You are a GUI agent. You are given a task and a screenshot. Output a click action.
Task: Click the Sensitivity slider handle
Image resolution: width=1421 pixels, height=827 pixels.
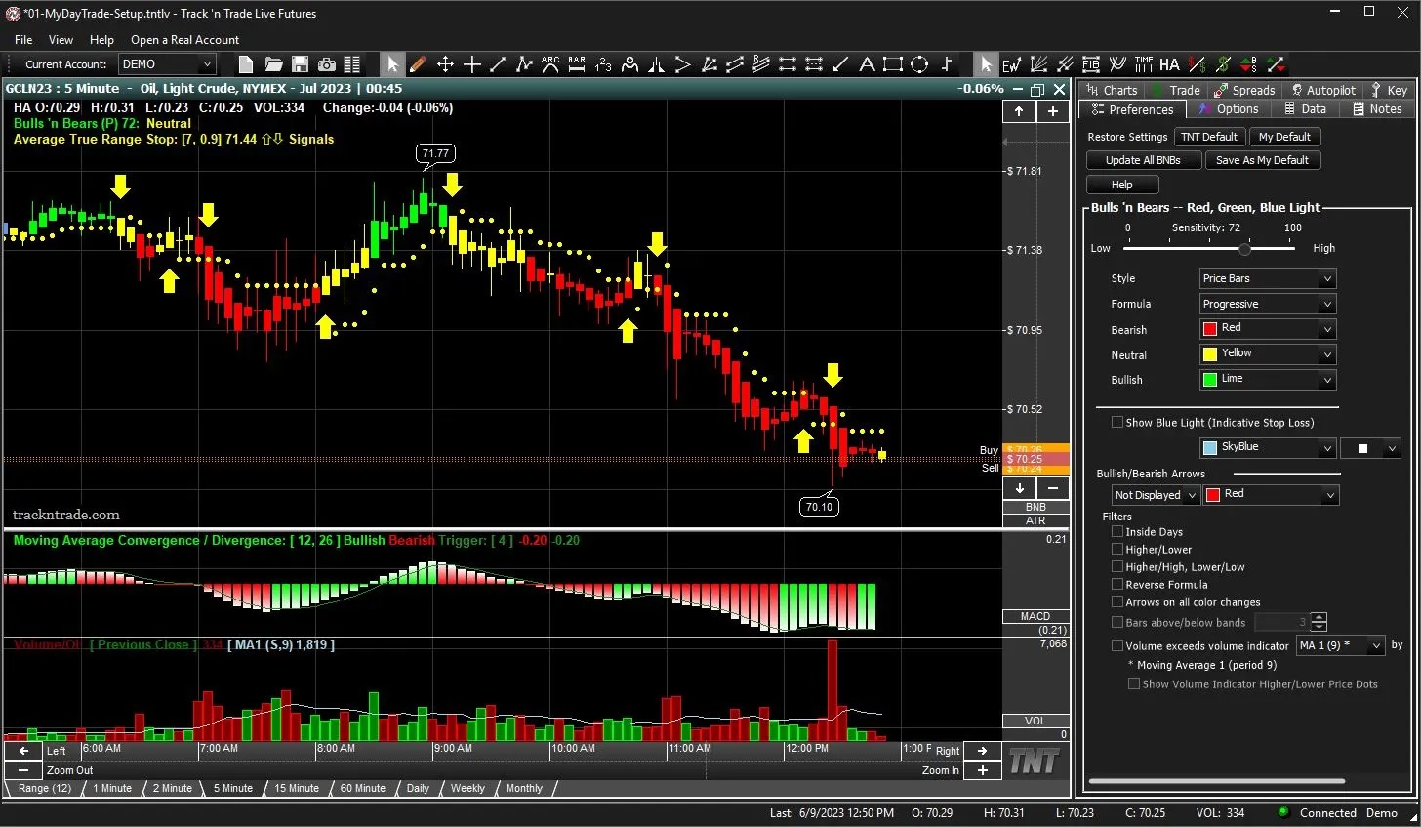(x=1244, y=249)
